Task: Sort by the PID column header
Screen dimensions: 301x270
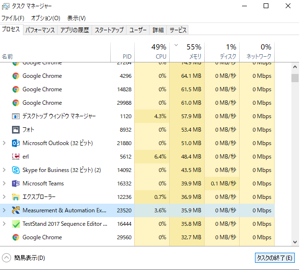Action: [x=123, y=52]
